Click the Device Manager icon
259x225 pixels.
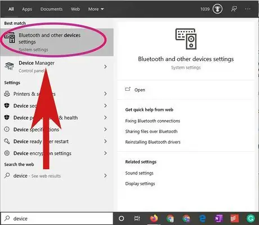tap(10, 66)
